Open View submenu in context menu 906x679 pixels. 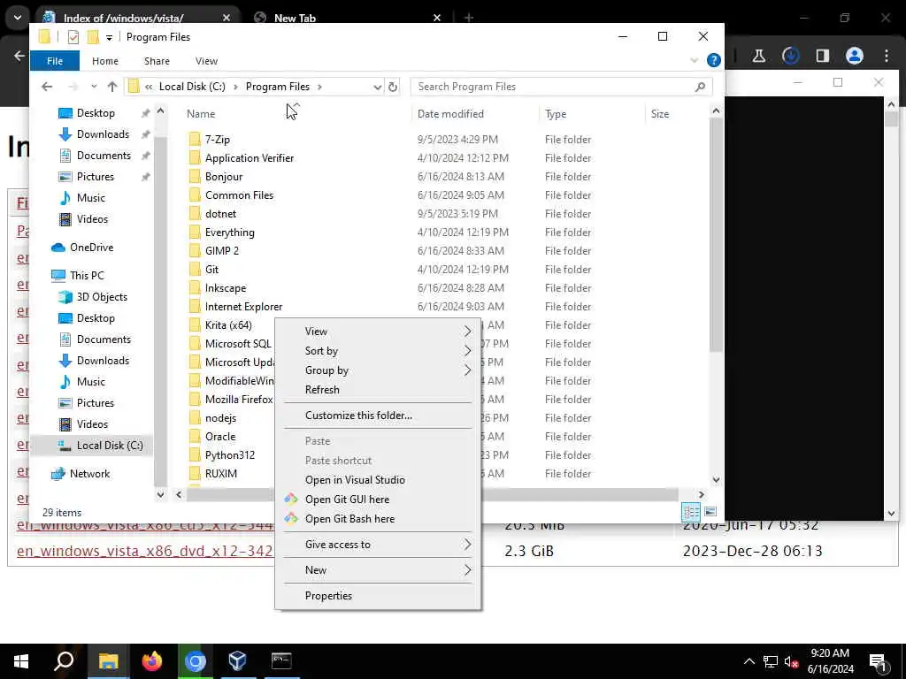pos(378,332)
